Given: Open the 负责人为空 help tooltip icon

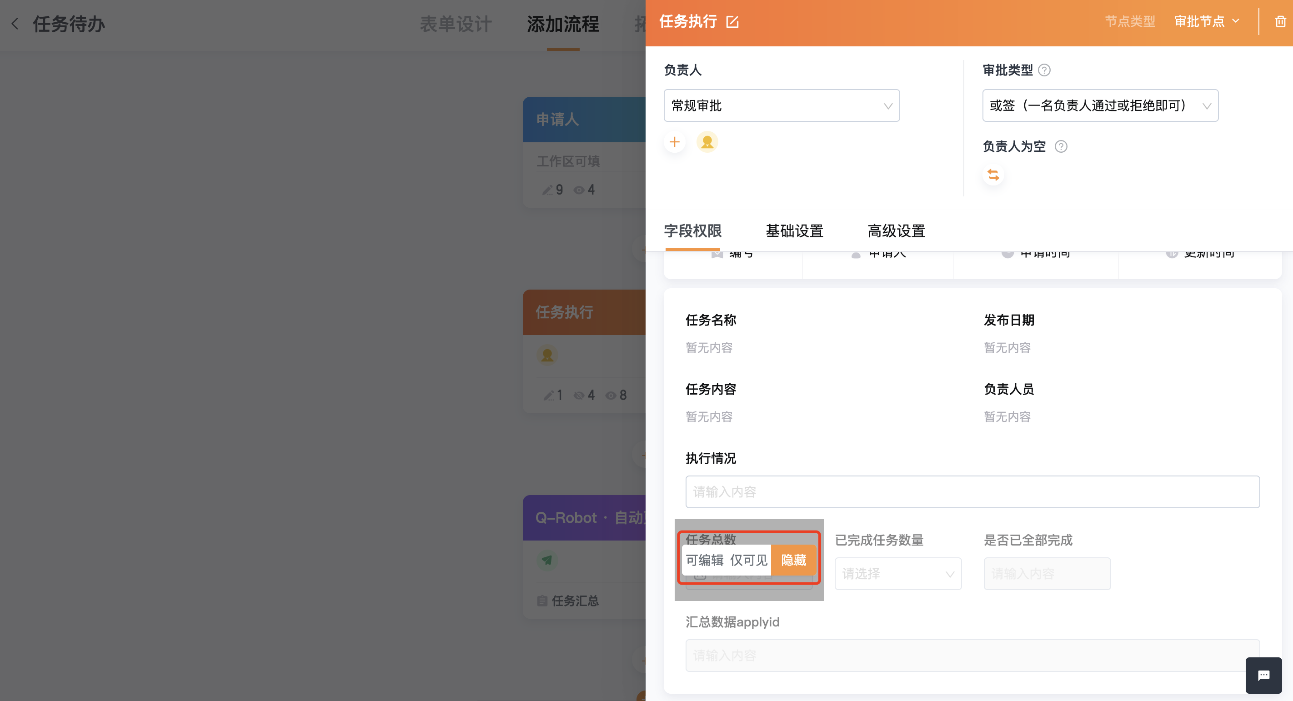Looking at the screenshot, I should point(1061,146).
